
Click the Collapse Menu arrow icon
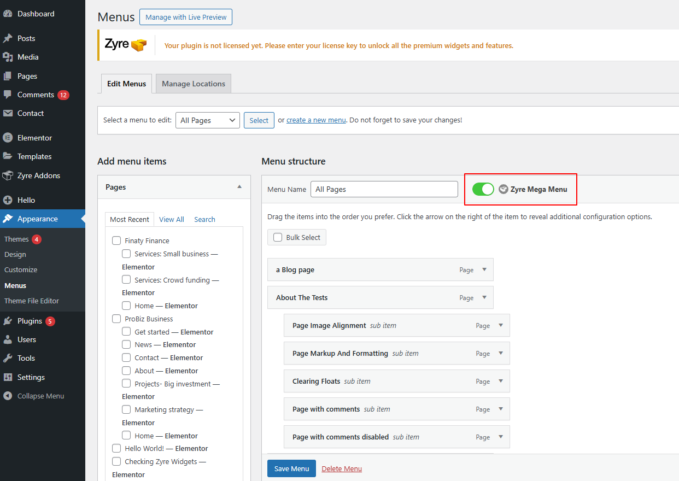[8, 396]
